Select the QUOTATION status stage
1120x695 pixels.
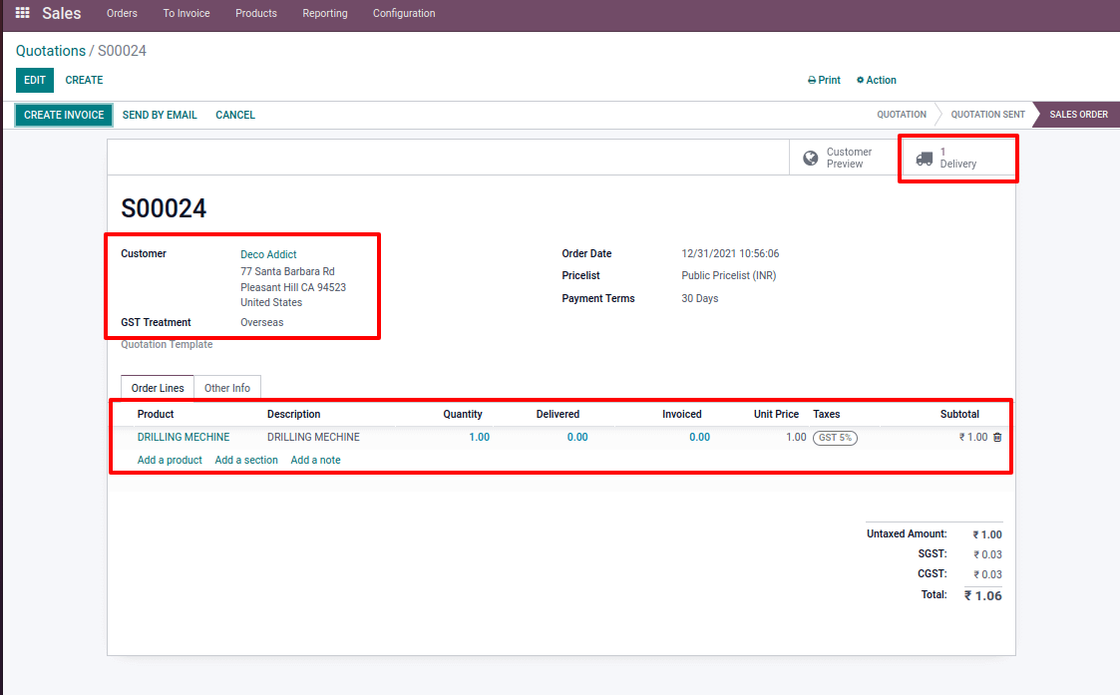coord(902,115)
